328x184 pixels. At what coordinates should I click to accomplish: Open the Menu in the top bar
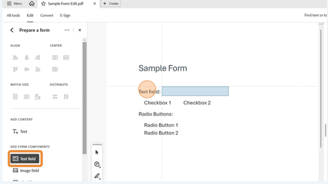(x=14, y=4)
